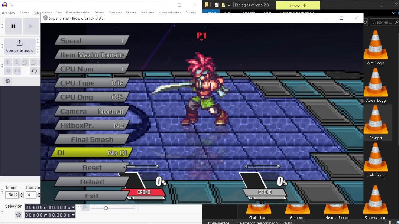Silence audio selection icon

pyautogui.click(x=17, y=71)
